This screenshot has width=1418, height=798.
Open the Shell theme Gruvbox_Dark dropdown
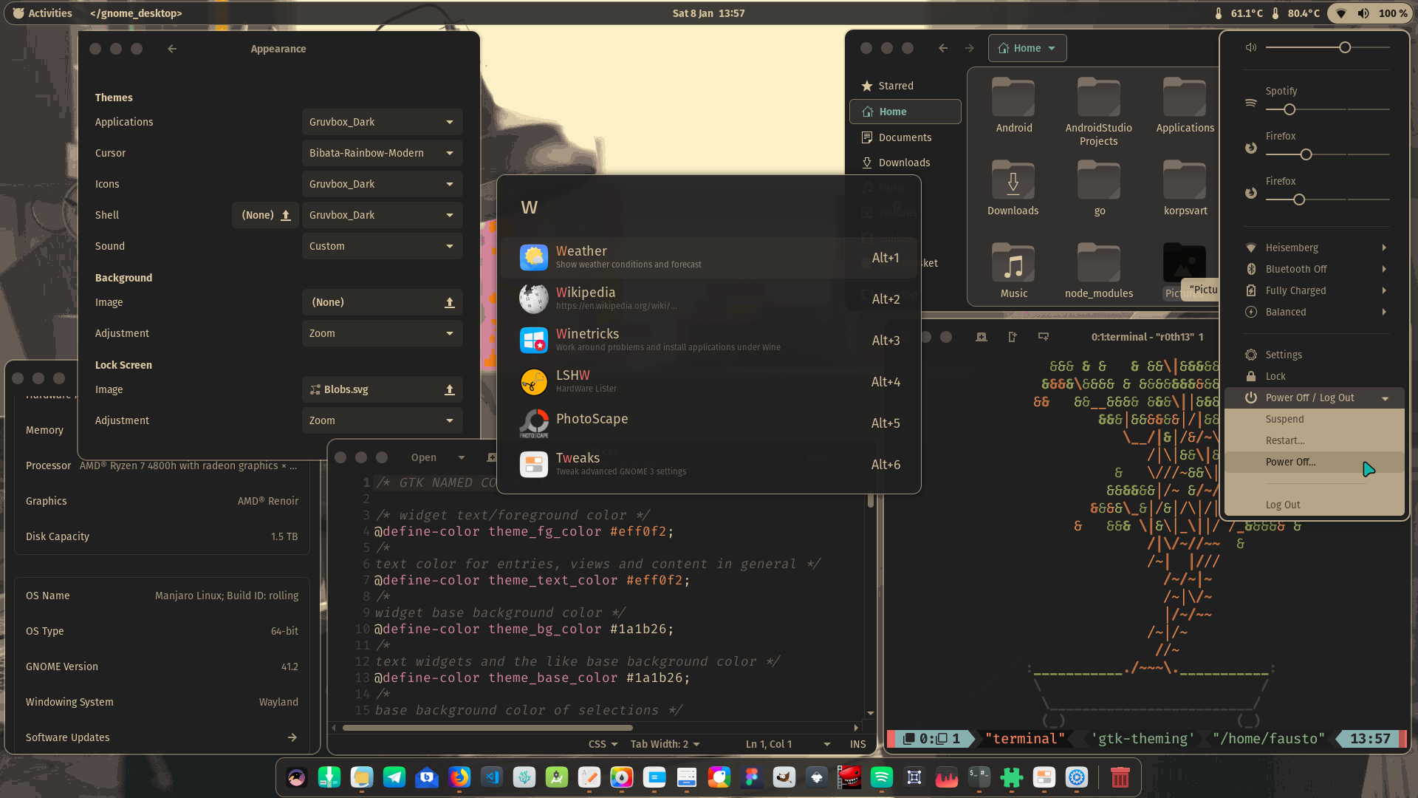(383, 215)
